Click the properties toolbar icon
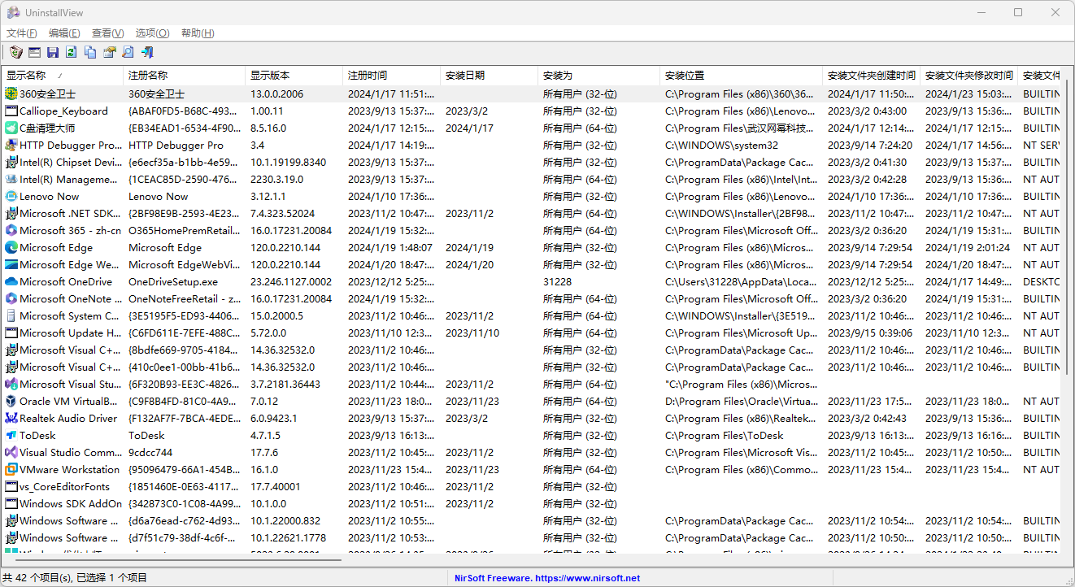This screenshot has width=1075, height=587. click(109, 52)
